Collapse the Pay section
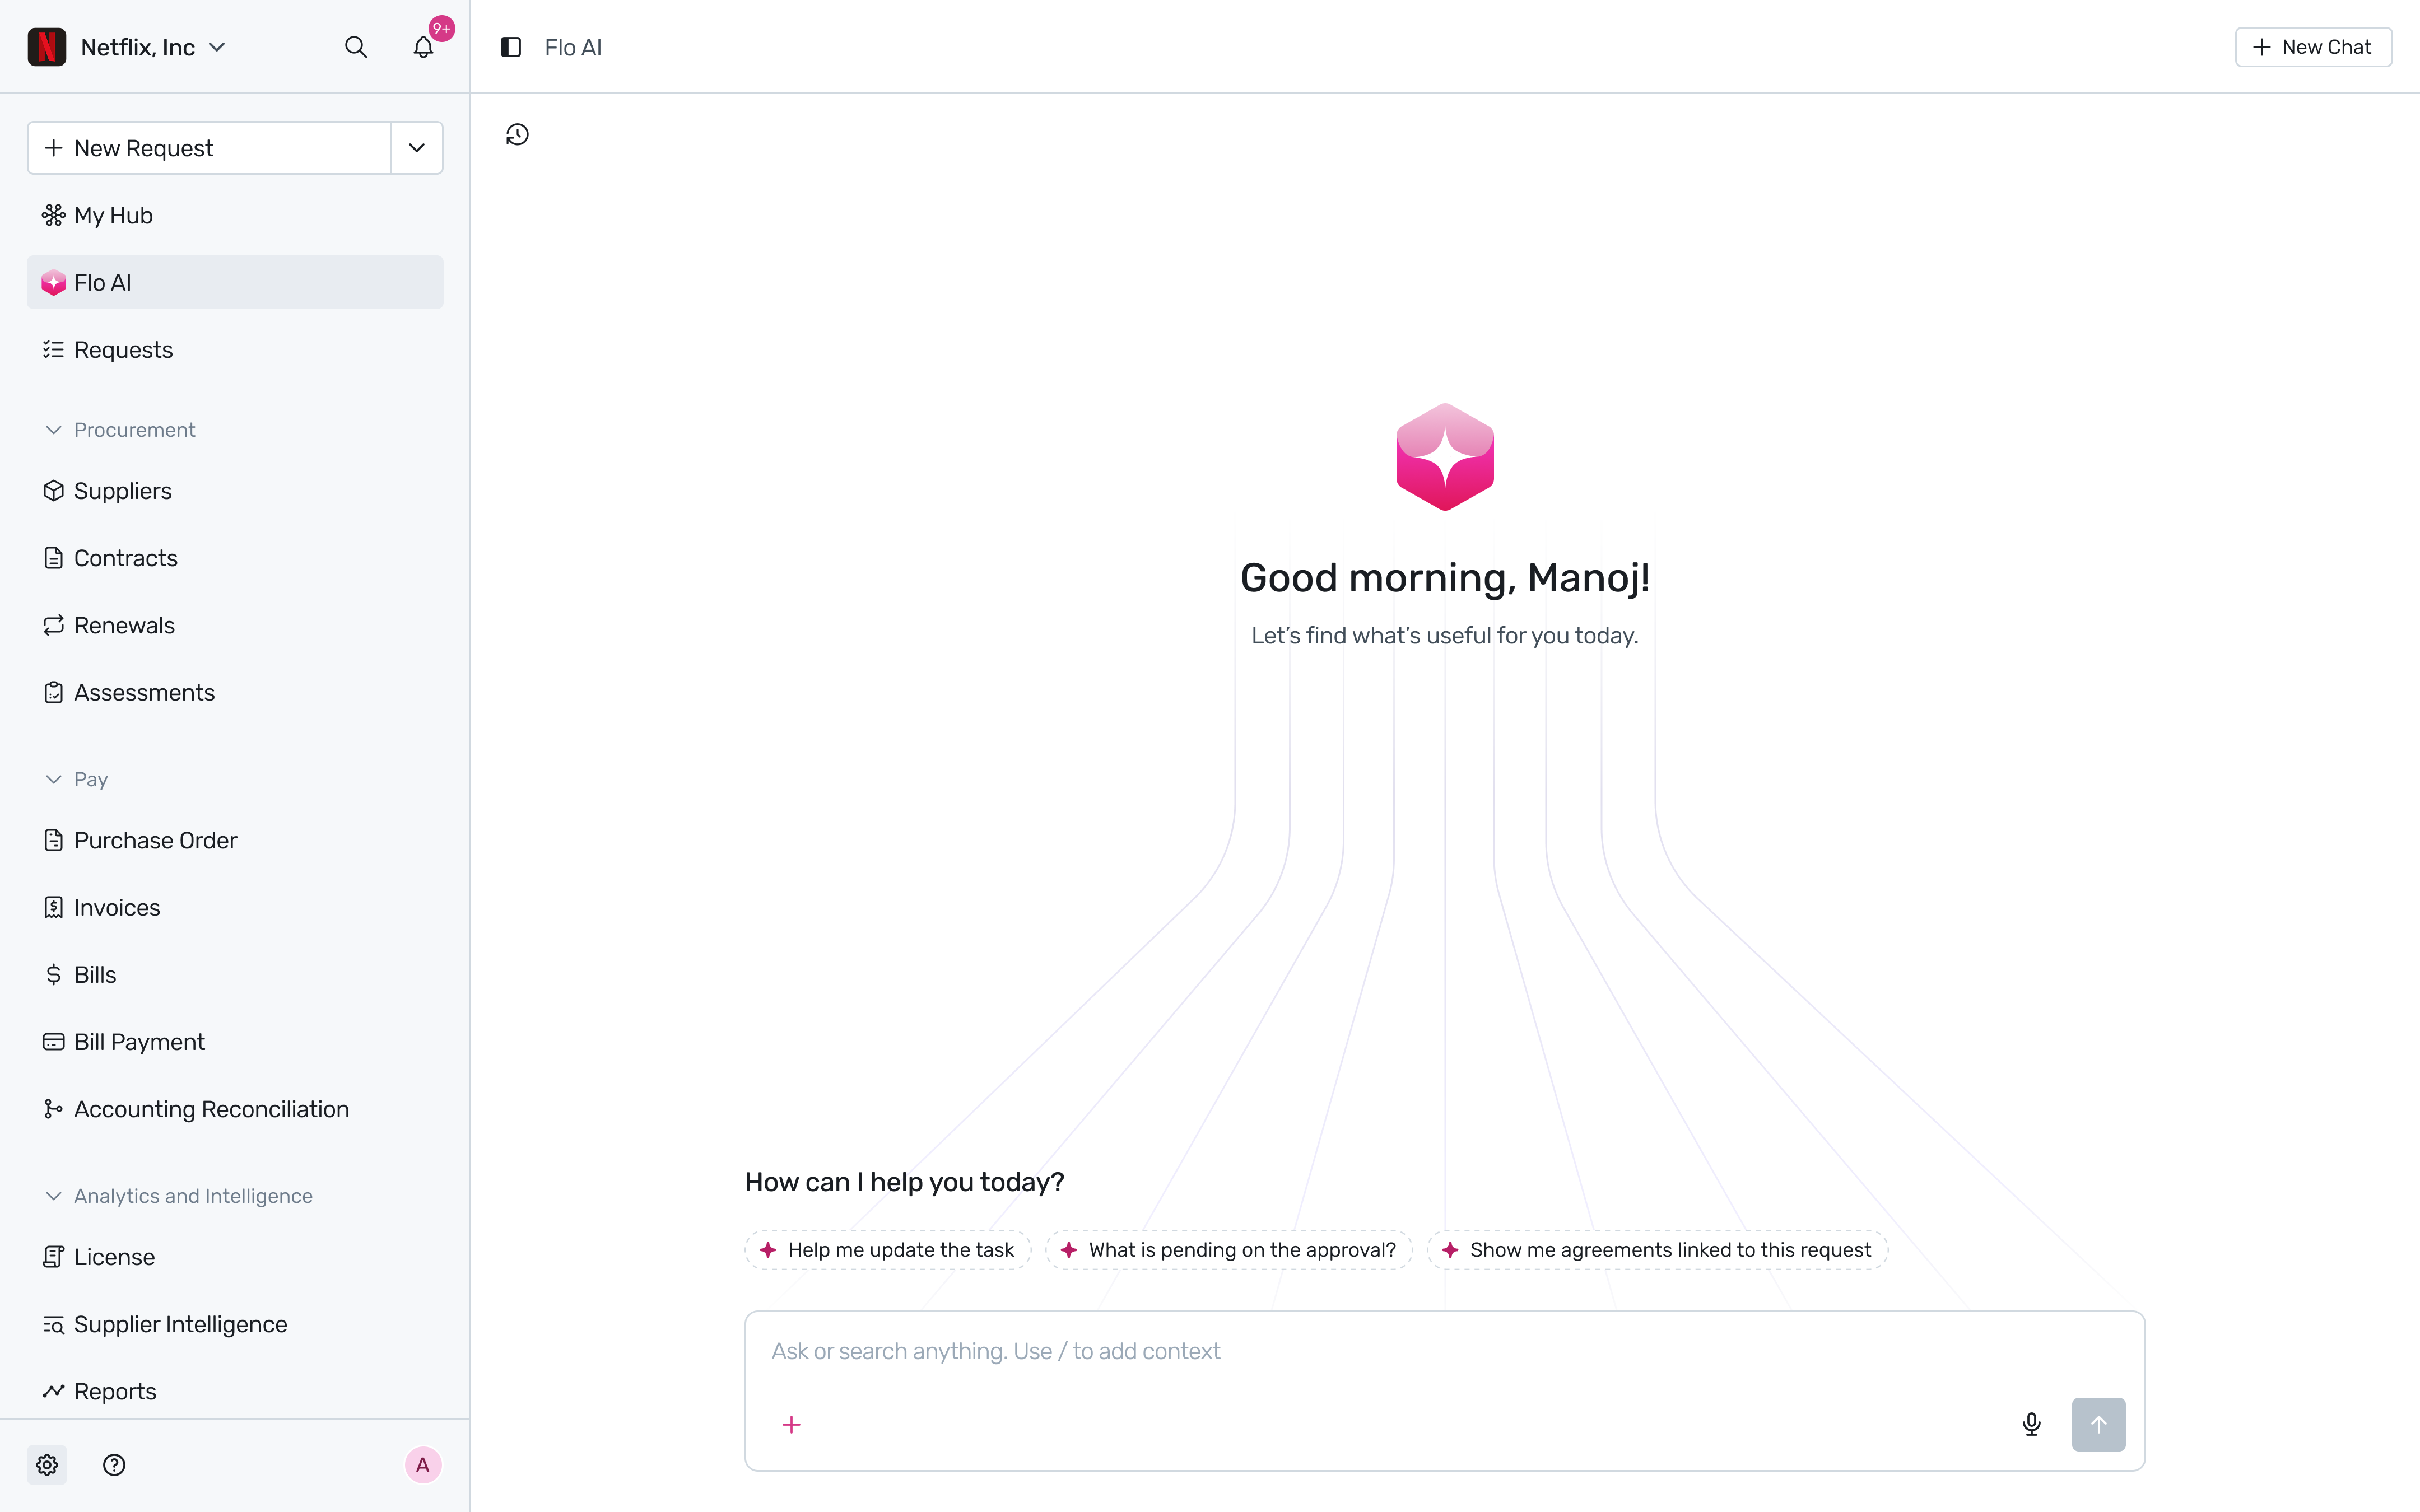Viewport: 2420px width, 1512px height. [x=54, y=779]
